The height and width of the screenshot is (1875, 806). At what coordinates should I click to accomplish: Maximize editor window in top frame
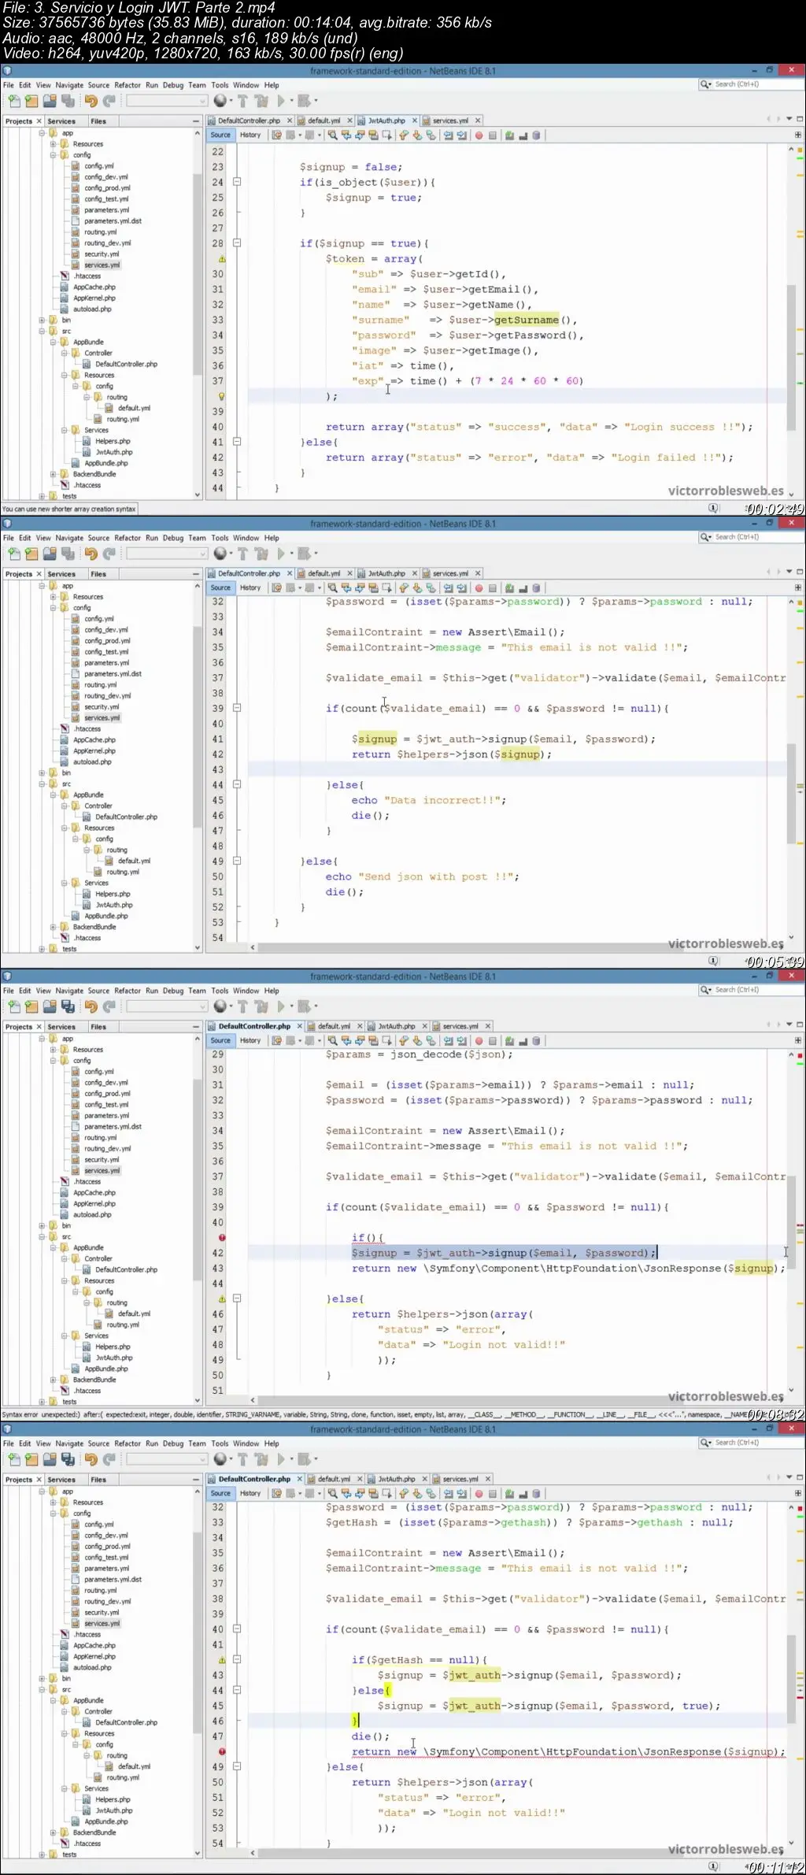click(800, 119)
